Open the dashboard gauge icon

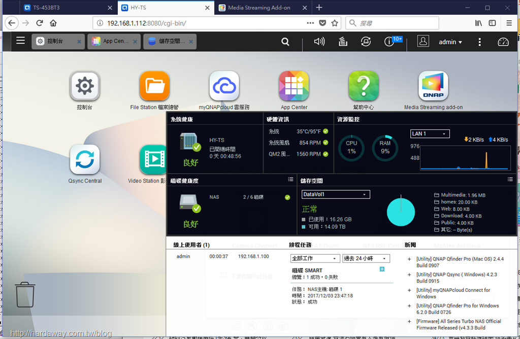tap(503, 42)
